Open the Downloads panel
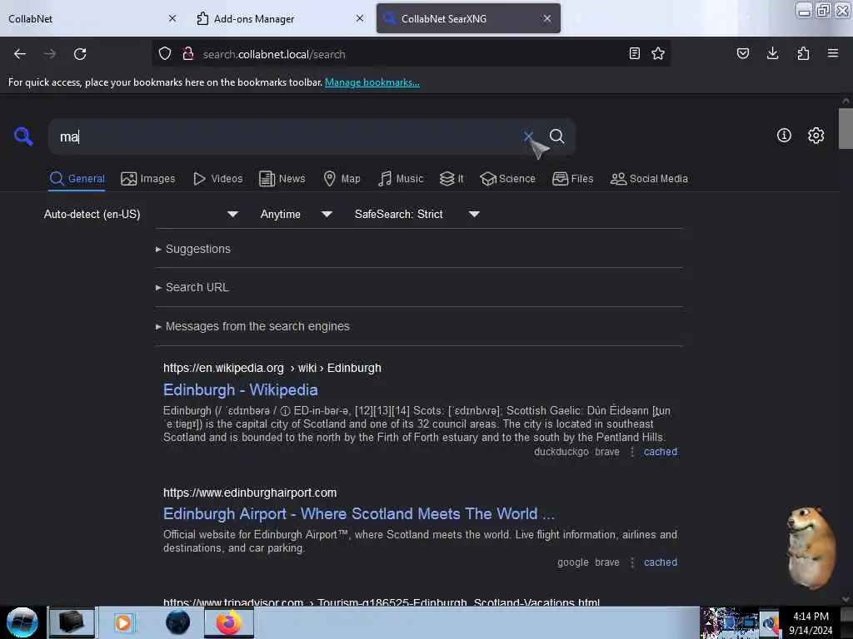 click(772, 53)
